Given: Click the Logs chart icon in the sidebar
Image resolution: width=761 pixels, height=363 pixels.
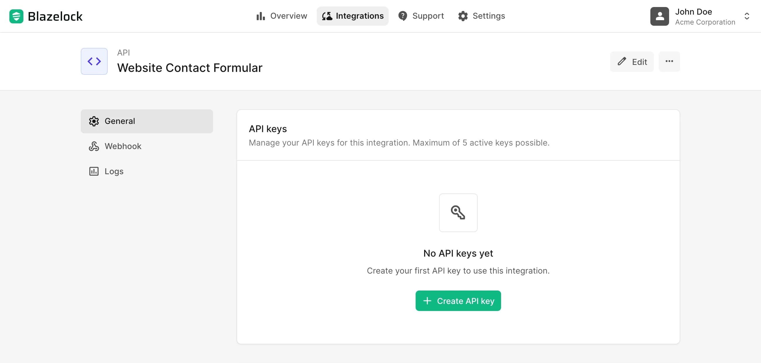Looking at the screenshot, I should click(x=93, y=171).
